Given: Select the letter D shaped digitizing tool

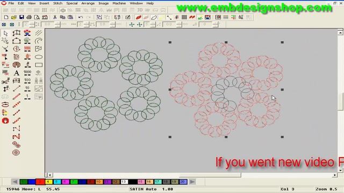Looking at the screenshot, I should [17, 57].
